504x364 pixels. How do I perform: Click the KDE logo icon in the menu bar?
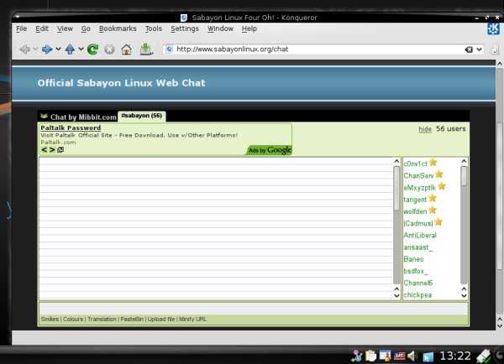click(x=493, y=29)
